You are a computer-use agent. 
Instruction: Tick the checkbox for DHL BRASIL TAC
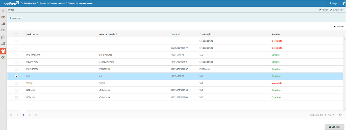click(x=16, y=55)
